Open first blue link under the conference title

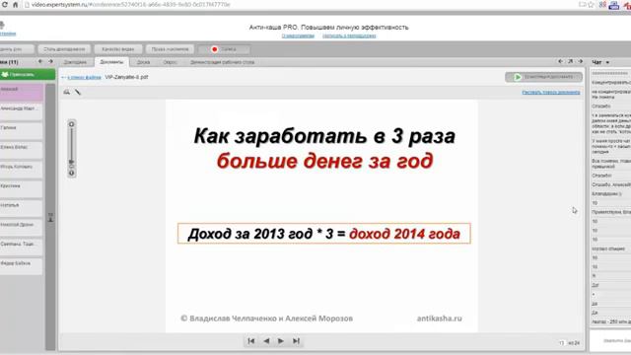click(x=298, y=35)
